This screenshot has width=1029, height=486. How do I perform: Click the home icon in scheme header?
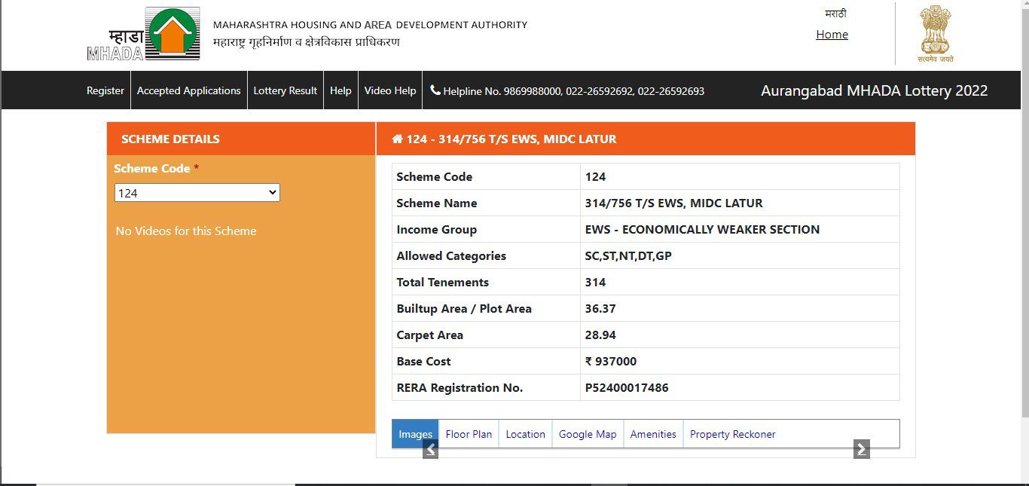coord(397,139)
